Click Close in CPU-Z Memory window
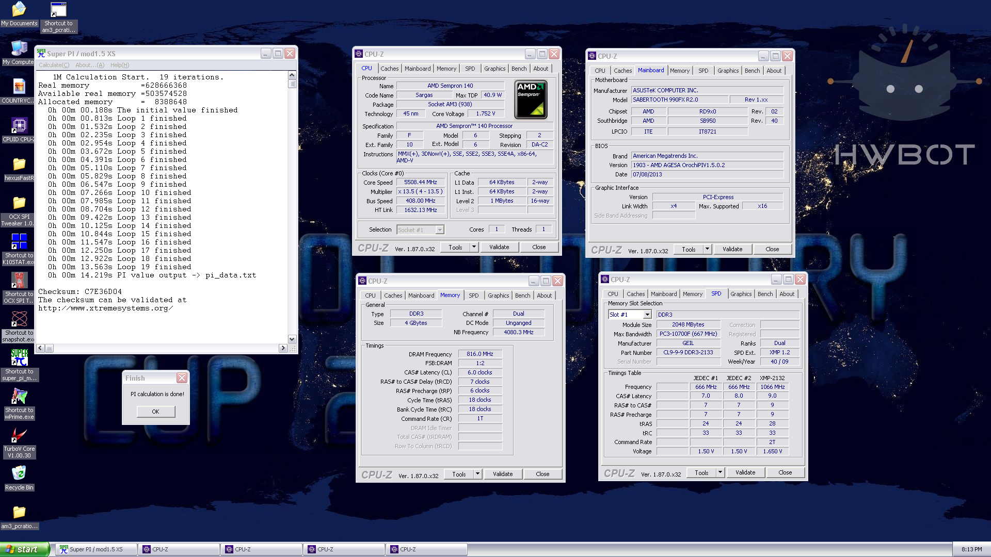This screenshot has width=991, height=557. click(x=542, y=474)
